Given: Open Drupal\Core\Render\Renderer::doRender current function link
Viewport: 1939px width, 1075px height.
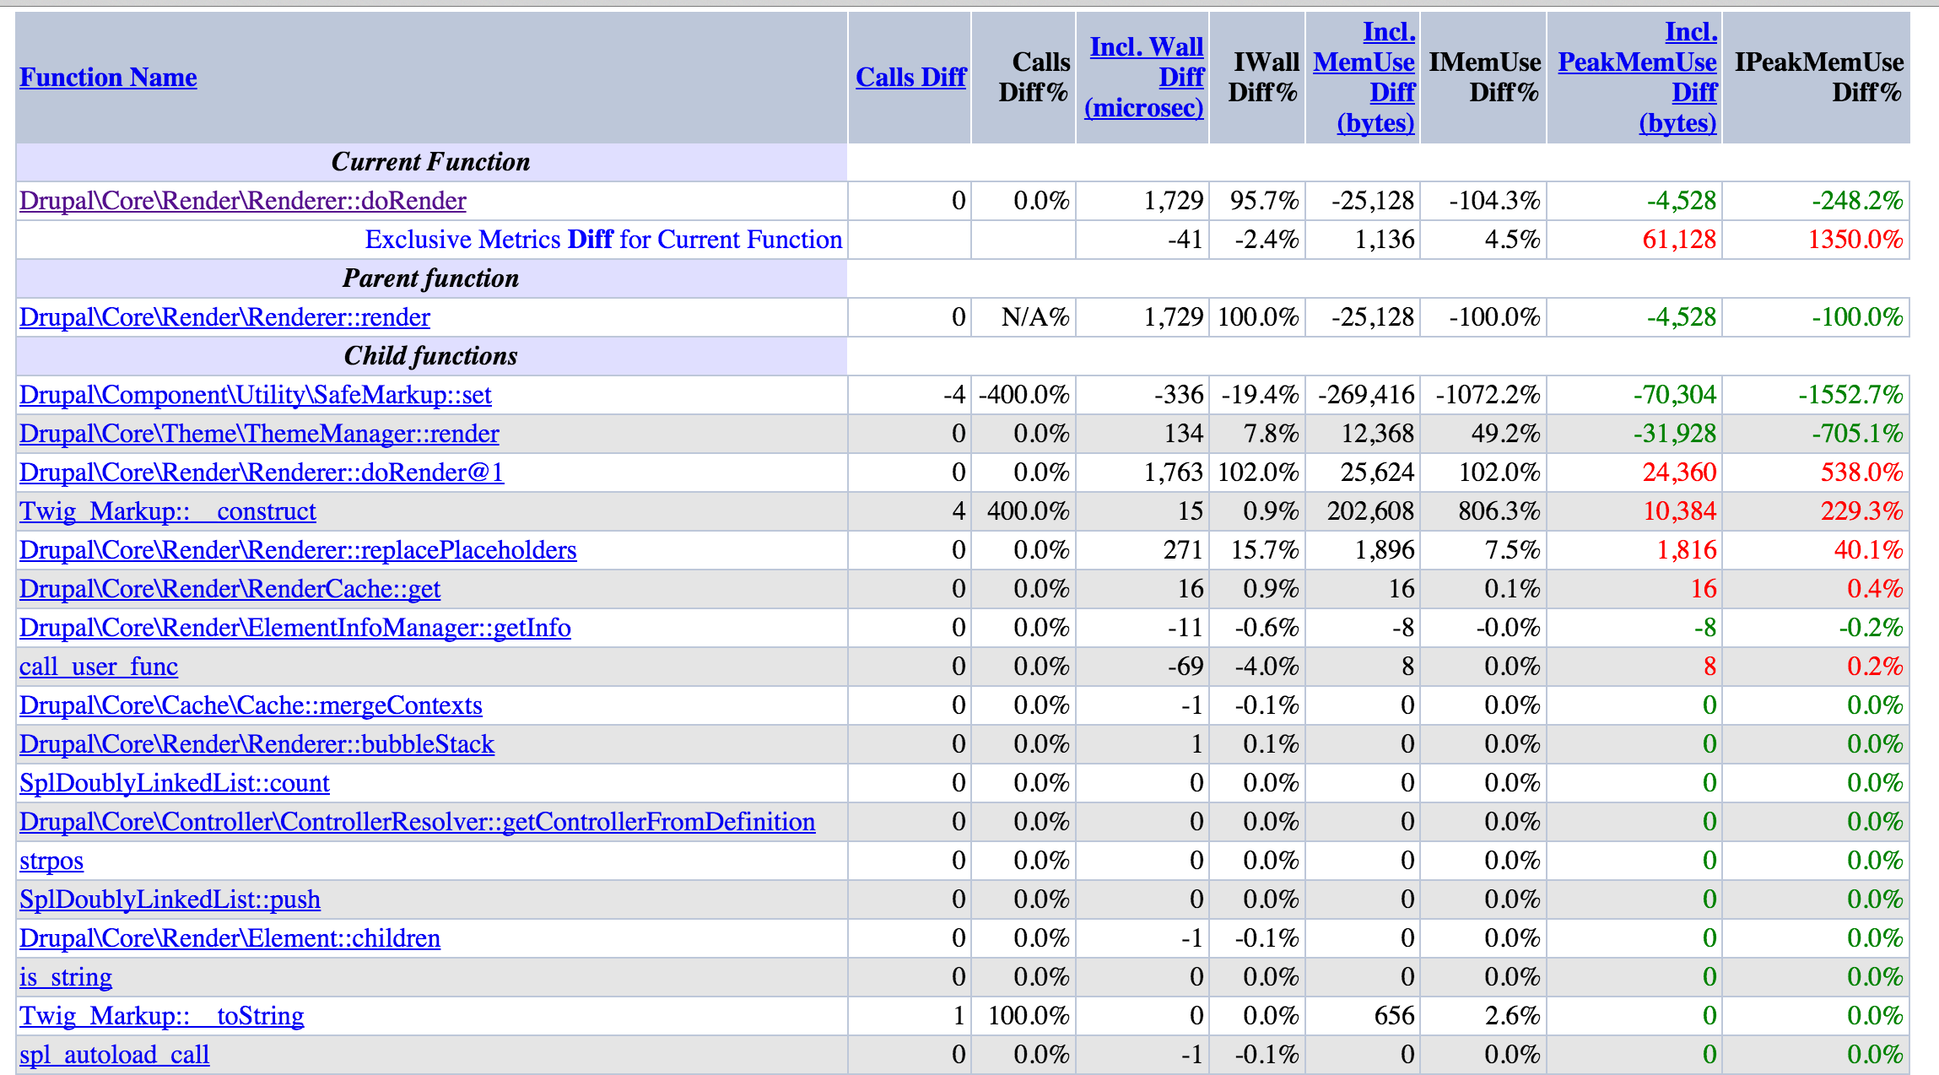Looking at the screenshot, I should [242, 201].
